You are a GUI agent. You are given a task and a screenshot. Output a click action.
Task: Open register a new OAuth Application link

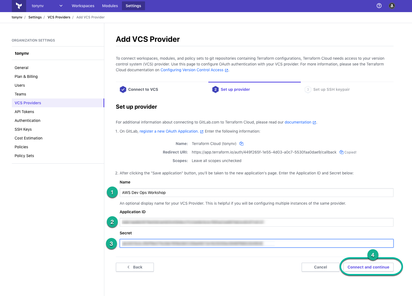coord(171,131)
